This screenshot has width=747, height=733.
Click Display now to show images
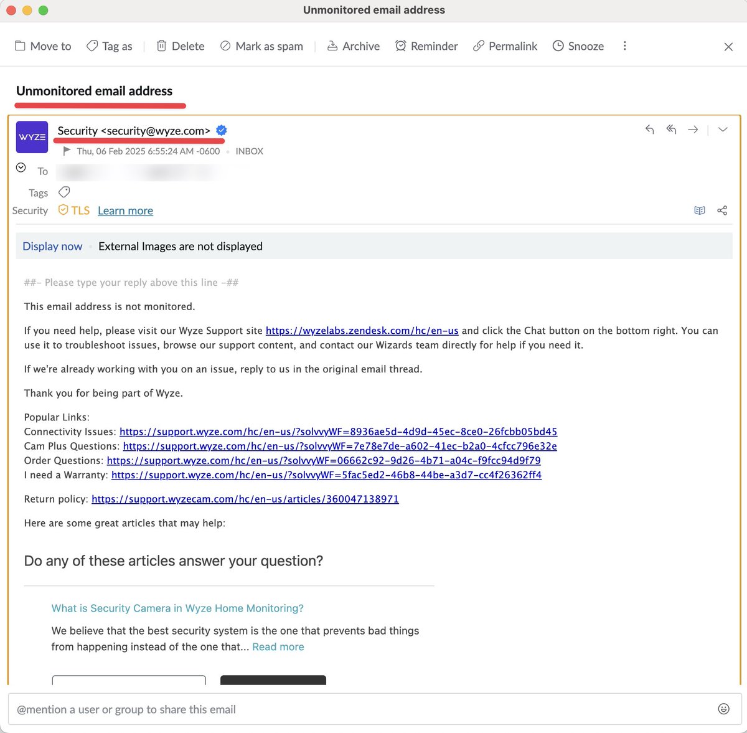click(x=52, y=246)
